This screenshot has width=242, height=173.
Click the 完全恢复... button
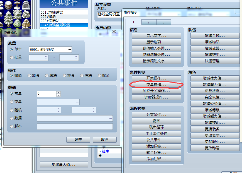[215, 97]
